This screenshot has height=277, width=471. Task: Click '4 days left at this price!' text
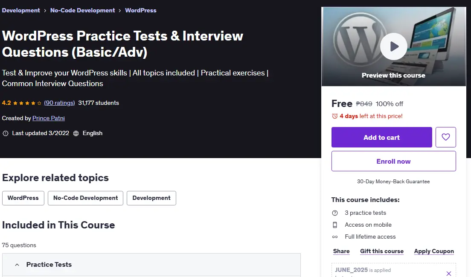(x=371, y=116)
